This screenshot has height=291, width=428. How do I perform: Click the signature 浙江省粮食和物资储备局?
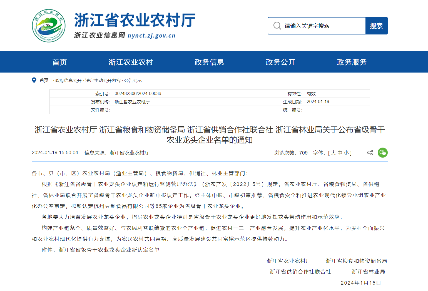(356, 261)
